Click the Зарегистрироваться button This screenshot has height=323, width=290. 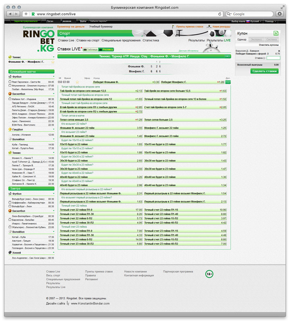point(26,21)
